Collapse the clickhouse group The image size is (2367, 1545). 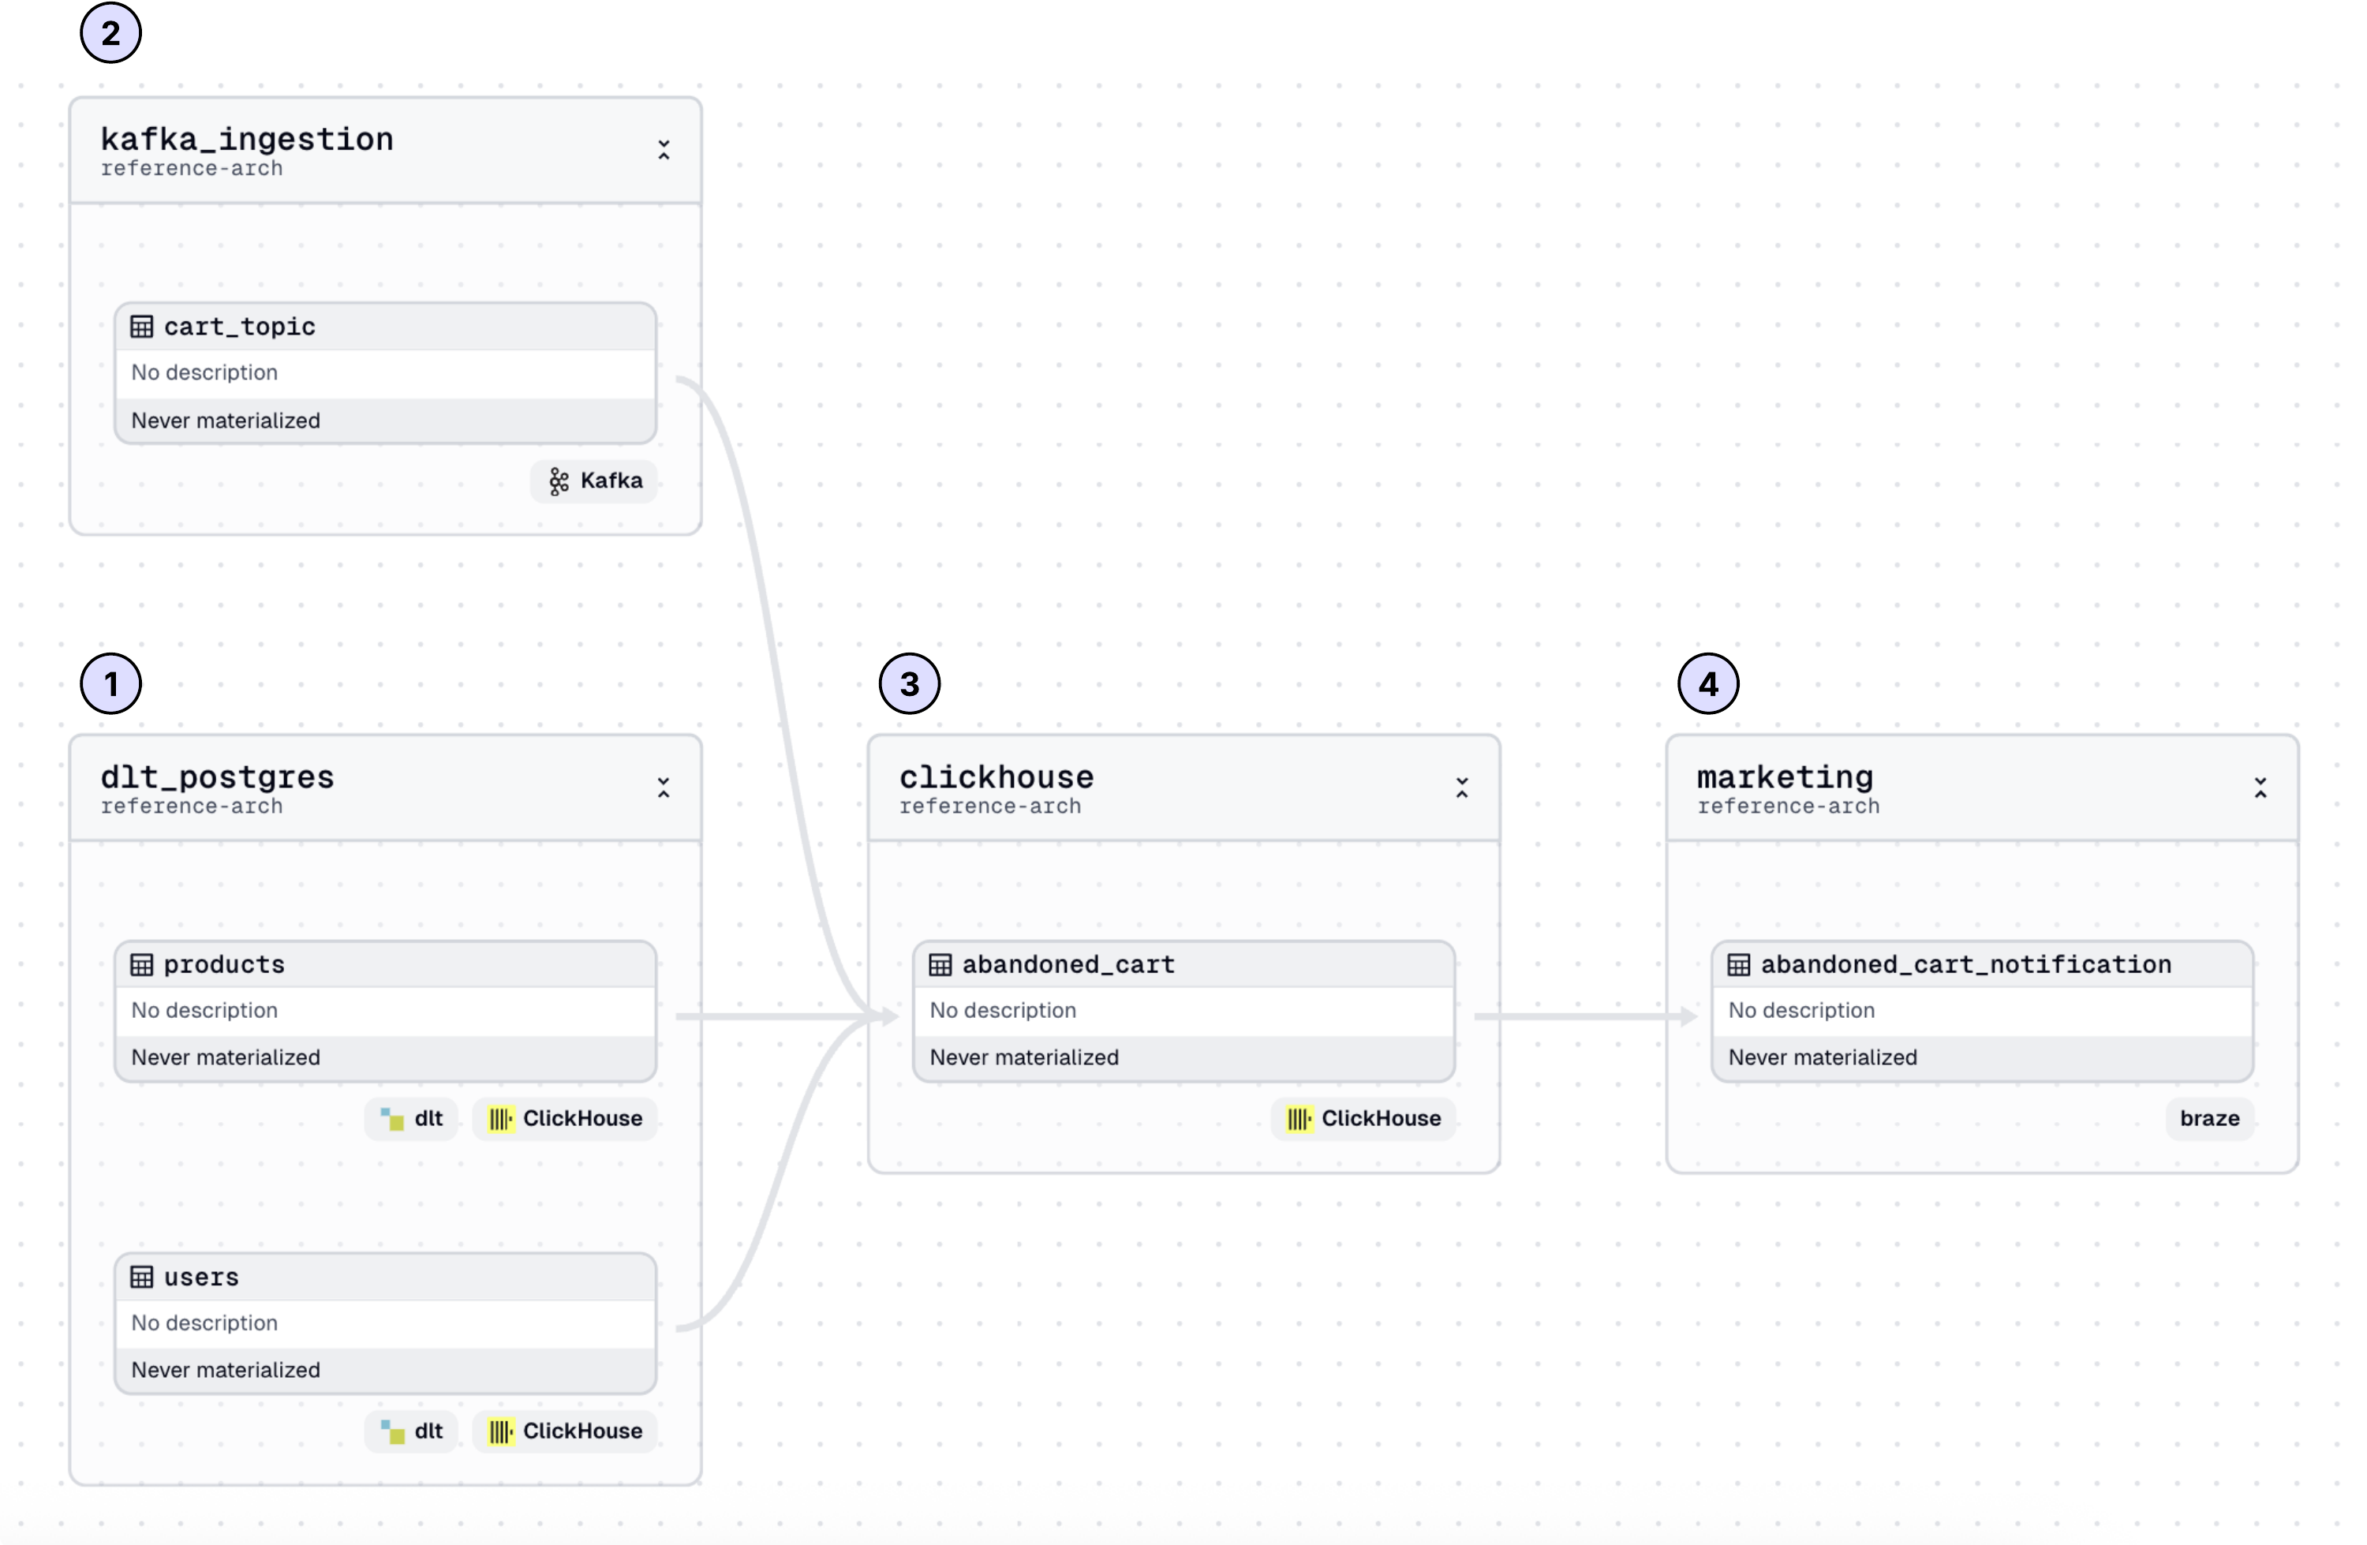[1462, 788]
